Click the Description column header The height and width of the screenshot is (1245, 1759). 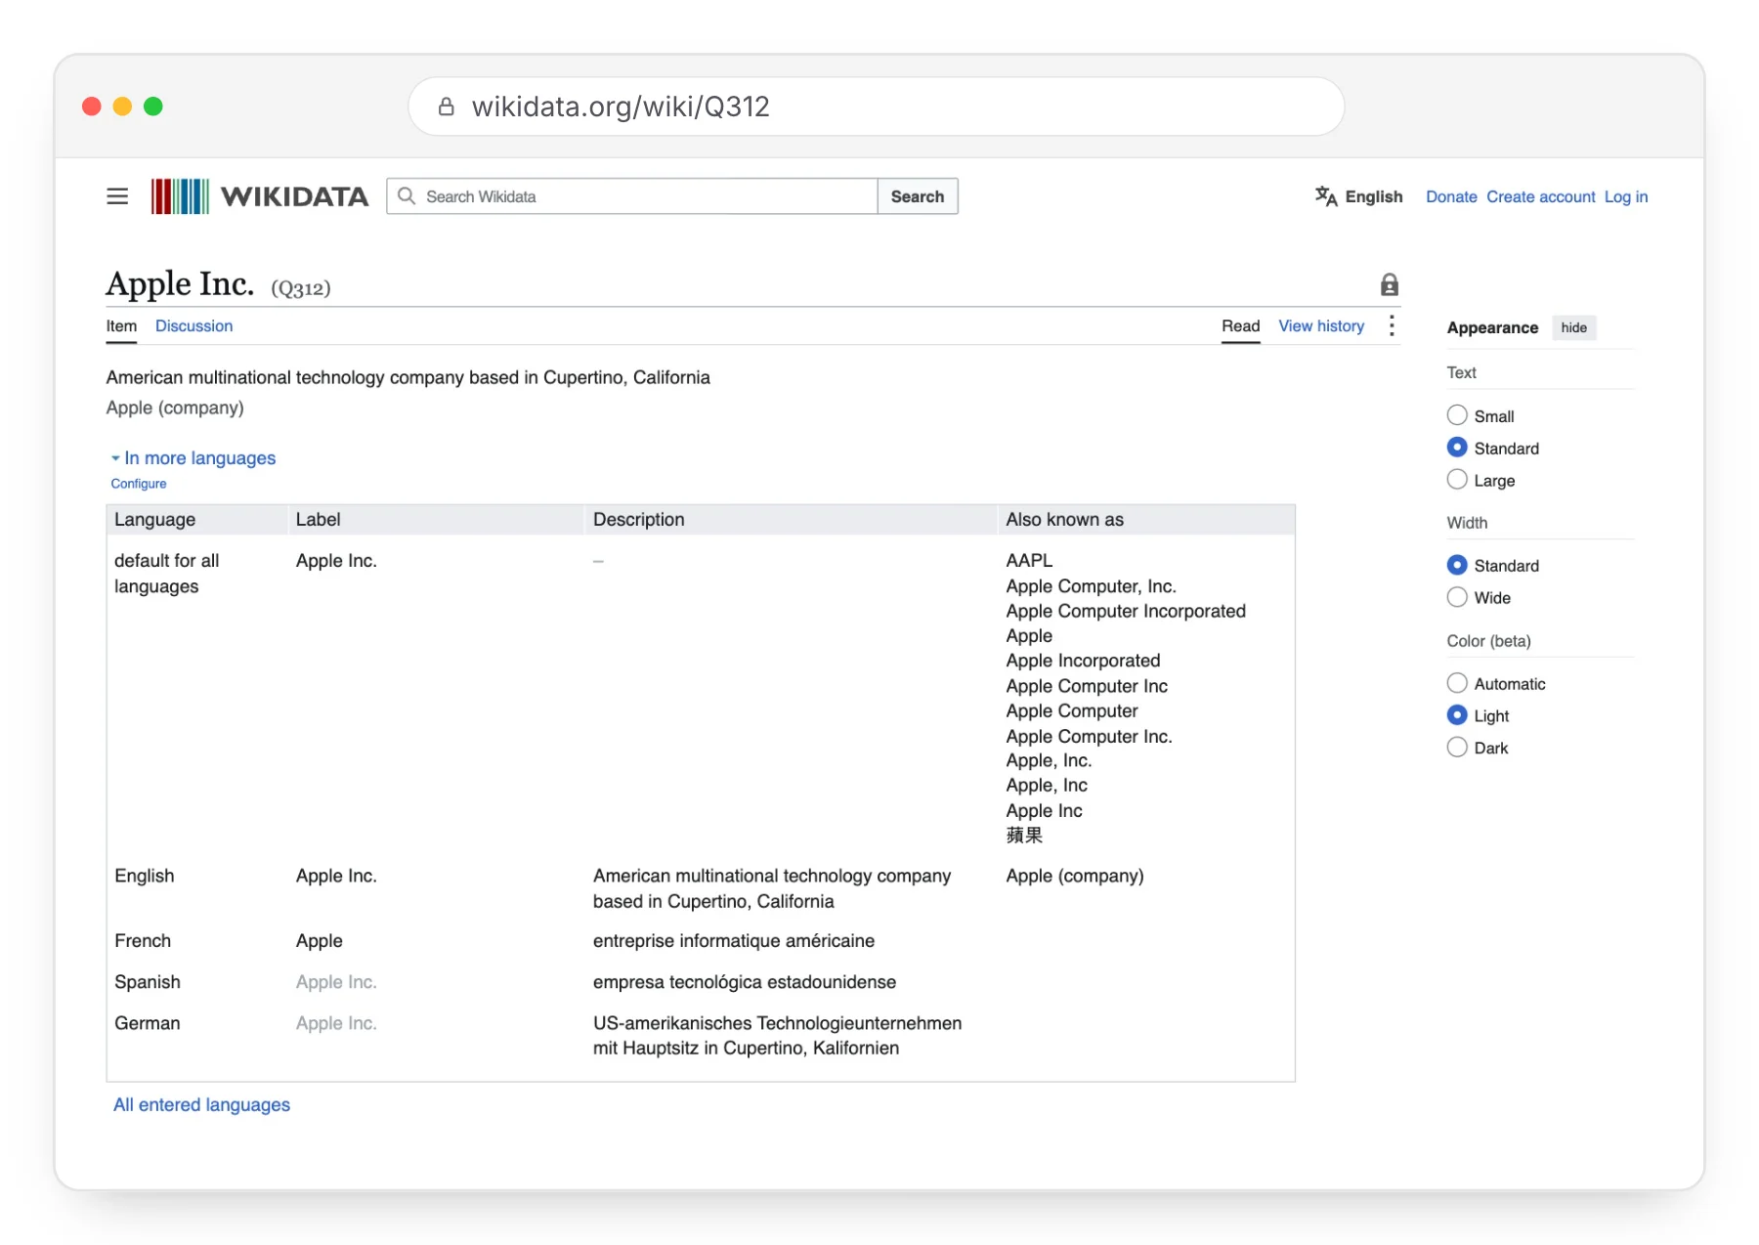point(639,520)
